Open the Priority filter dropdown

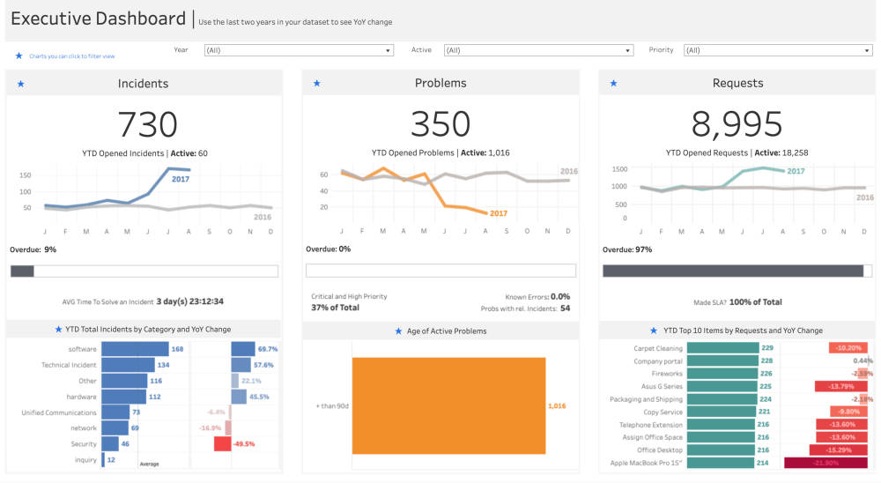coord(778,50)
